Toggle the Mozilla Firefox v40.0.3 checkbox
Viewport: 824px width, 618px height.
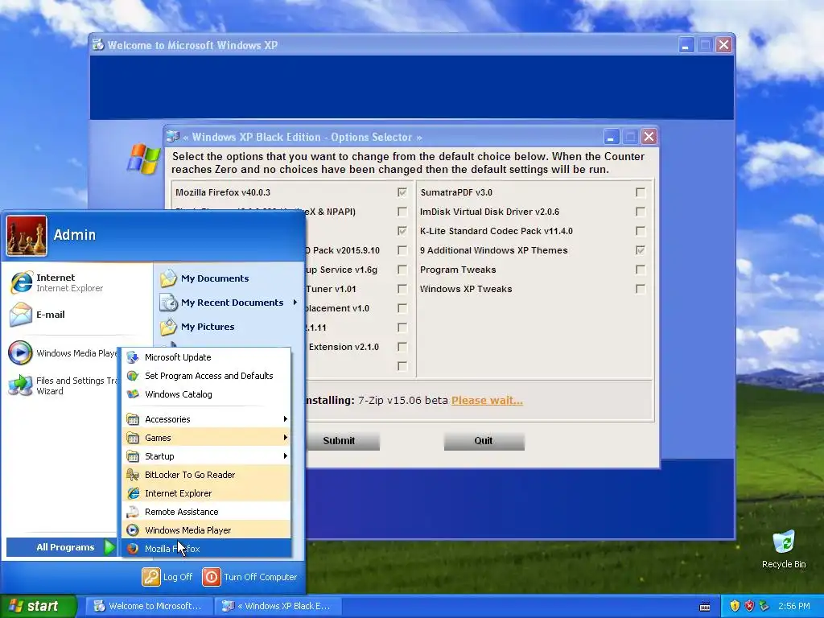[402, 192]
